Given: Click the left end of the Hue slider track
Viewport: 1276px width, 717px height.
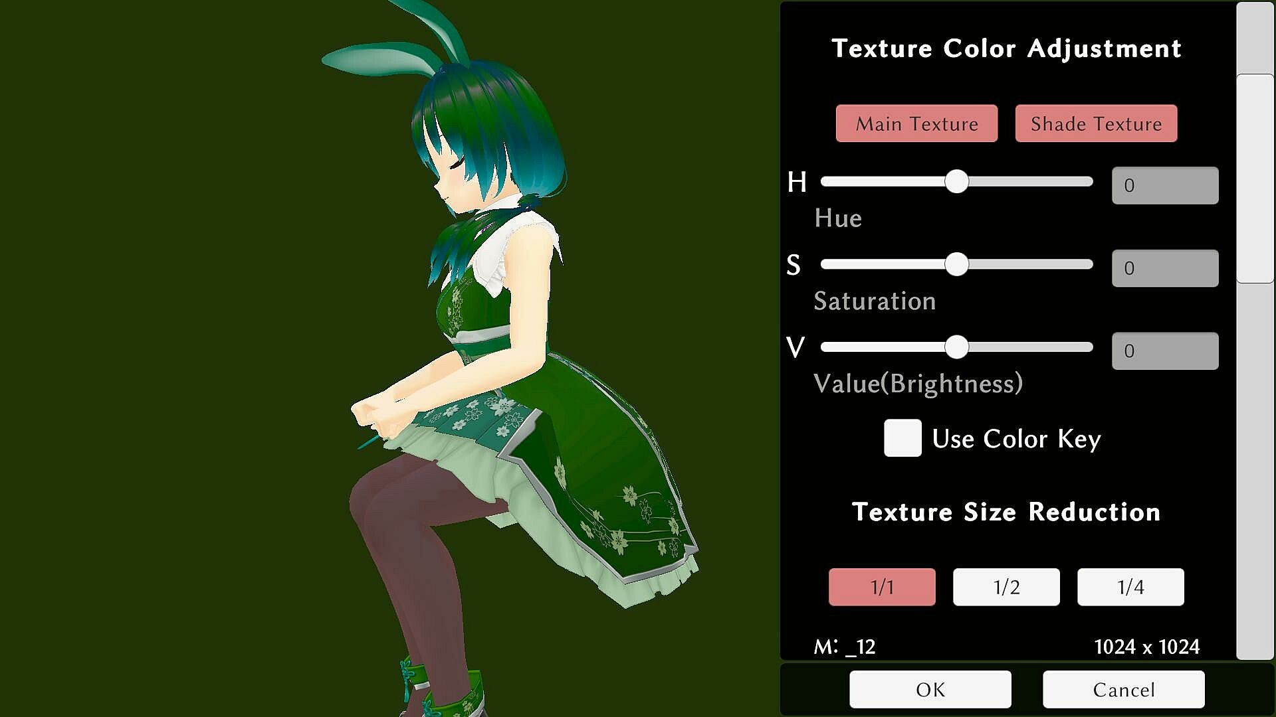Looking at the screenshot, I should click(826, 182).
